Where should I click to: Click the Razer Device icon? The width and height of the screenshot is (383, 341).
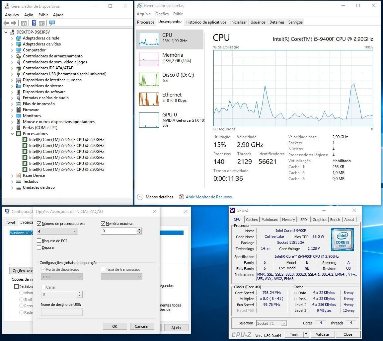[19, 175]
